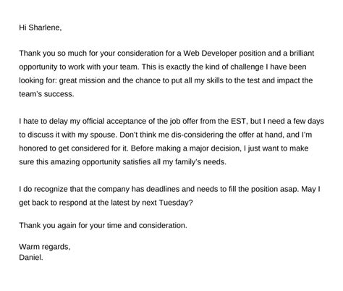This screenshot has width=343, height=291.
Task: Click the text "team's success."
Action: 46,94
